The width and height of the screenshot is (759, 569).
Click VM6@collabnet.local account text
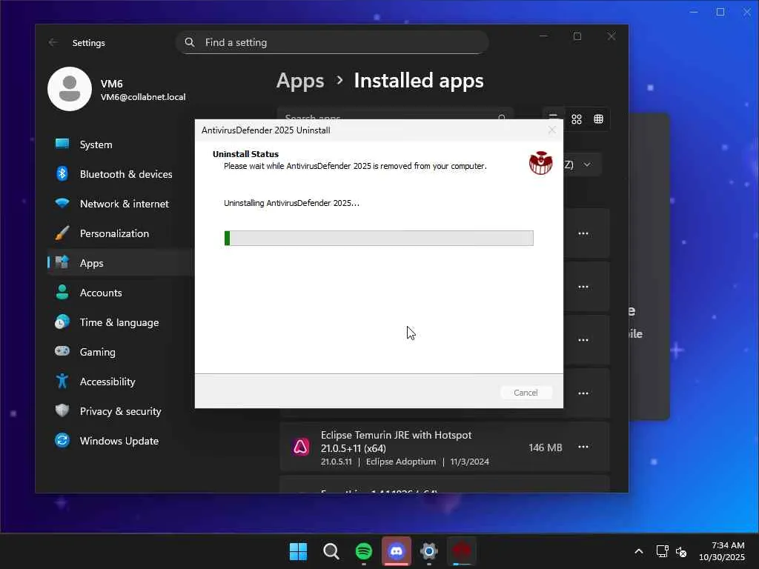[143, 97]
